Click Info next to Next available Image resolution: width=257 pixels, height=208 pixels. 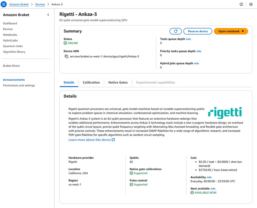point(213,189)
